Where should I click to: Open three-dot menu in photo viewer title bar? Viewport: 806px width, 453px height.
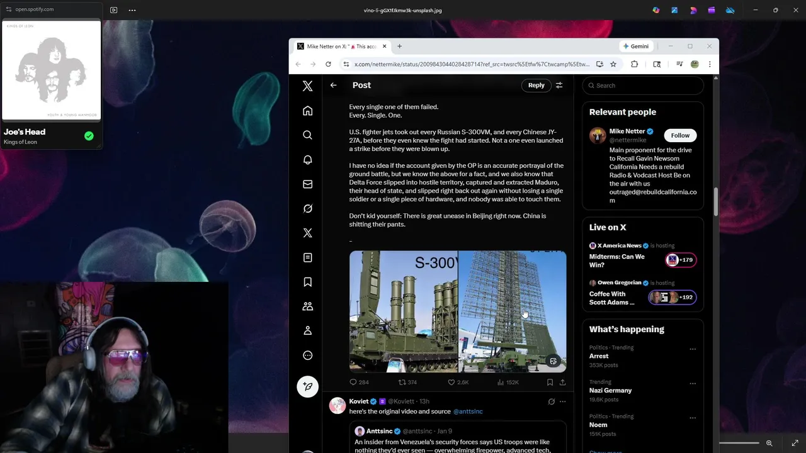[x=132, y=10]
